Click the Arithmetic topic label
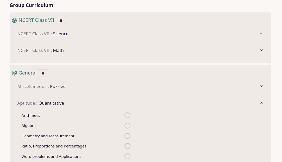 point(31,116)
